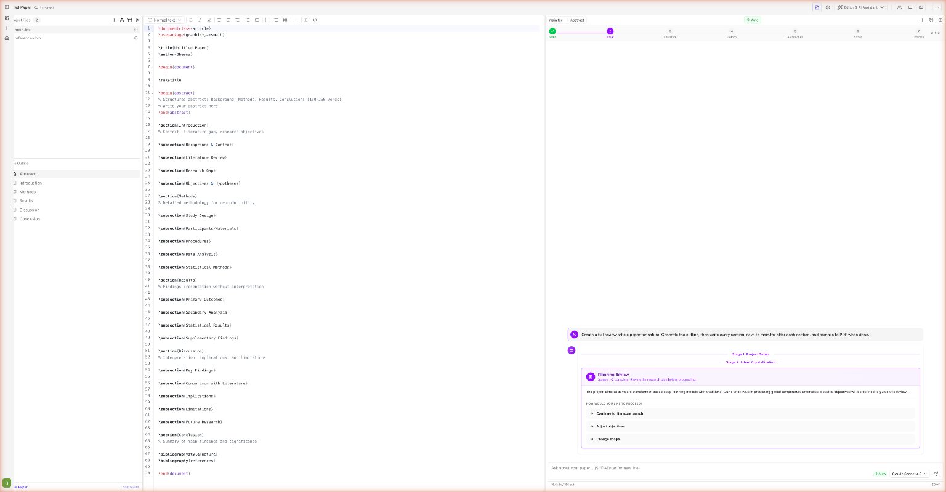946x492 pixels.
Task: Open the plus icon in left icon rail
Action: (x=7, y=28)
